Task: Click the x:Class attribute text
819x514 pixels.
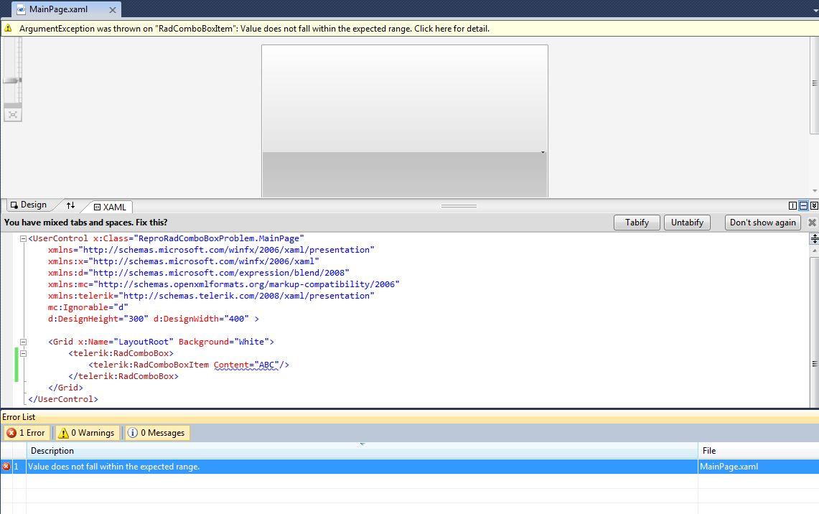Action: (199, 239)
